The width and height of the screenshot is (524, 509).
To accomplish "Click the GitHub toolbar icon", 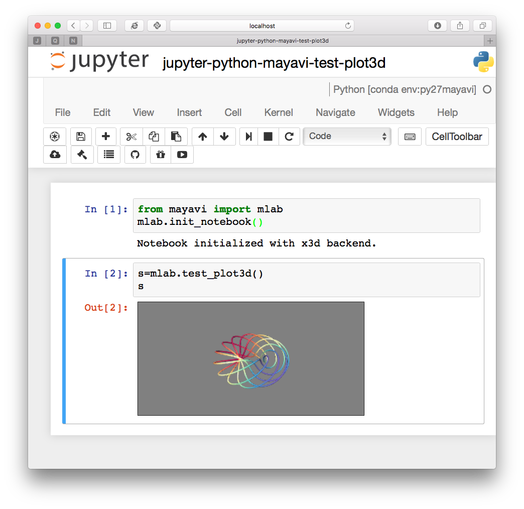I will click(x=135, y=155).
